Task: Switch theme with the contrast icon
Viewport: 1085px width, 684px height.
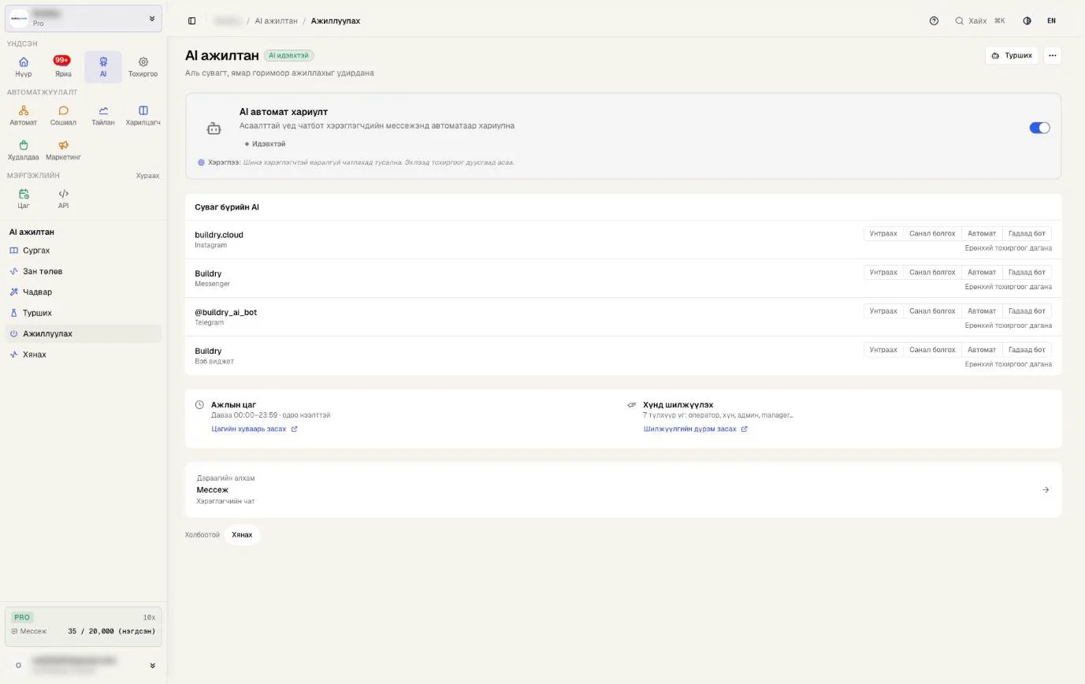Action: (x=1027, y=20)
